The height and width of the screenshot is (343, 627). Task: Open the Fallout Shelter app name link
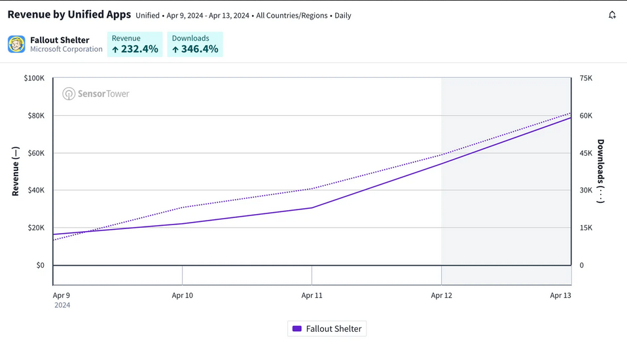60,40
